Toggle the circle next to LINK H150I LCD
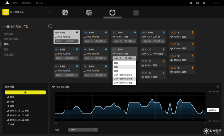This screenshot has width=224, height=136. [50, 26]
